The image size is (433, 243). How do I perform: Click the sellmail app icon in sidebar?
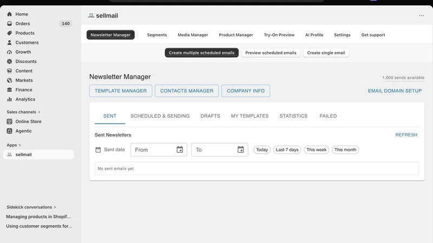pyautogui.click(x=9, y=154)
